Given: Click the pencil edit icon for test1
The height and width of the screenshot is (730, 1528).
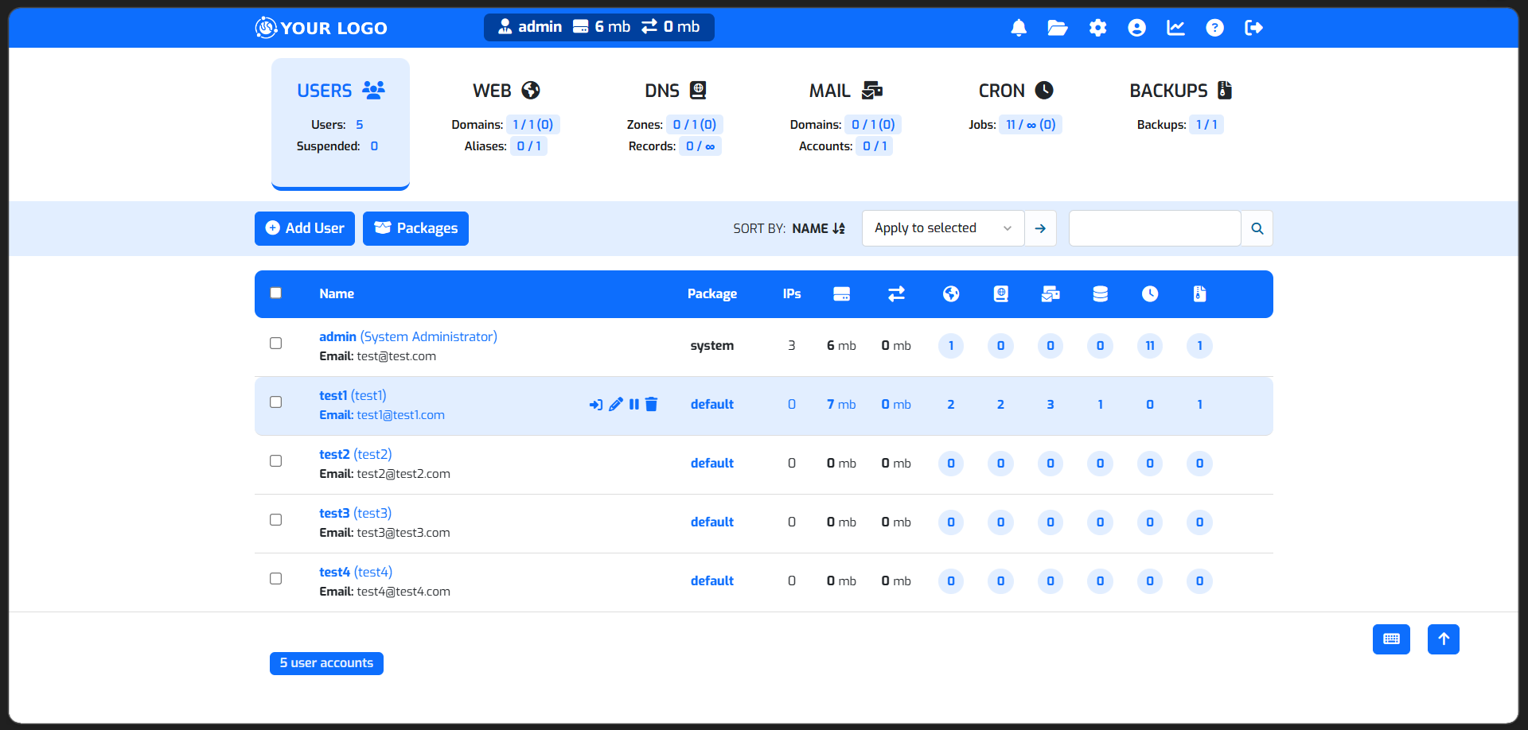Looking at the screenshot, I should 615,405.
